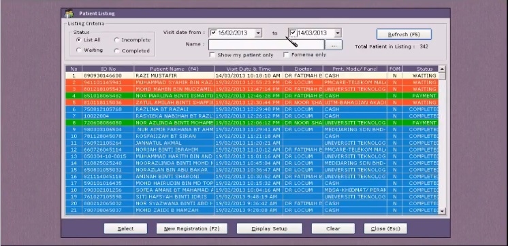
Task: Select patient MOHD MAHEN BIN MUDZAMIL
Action: click(x=252, y=89)
